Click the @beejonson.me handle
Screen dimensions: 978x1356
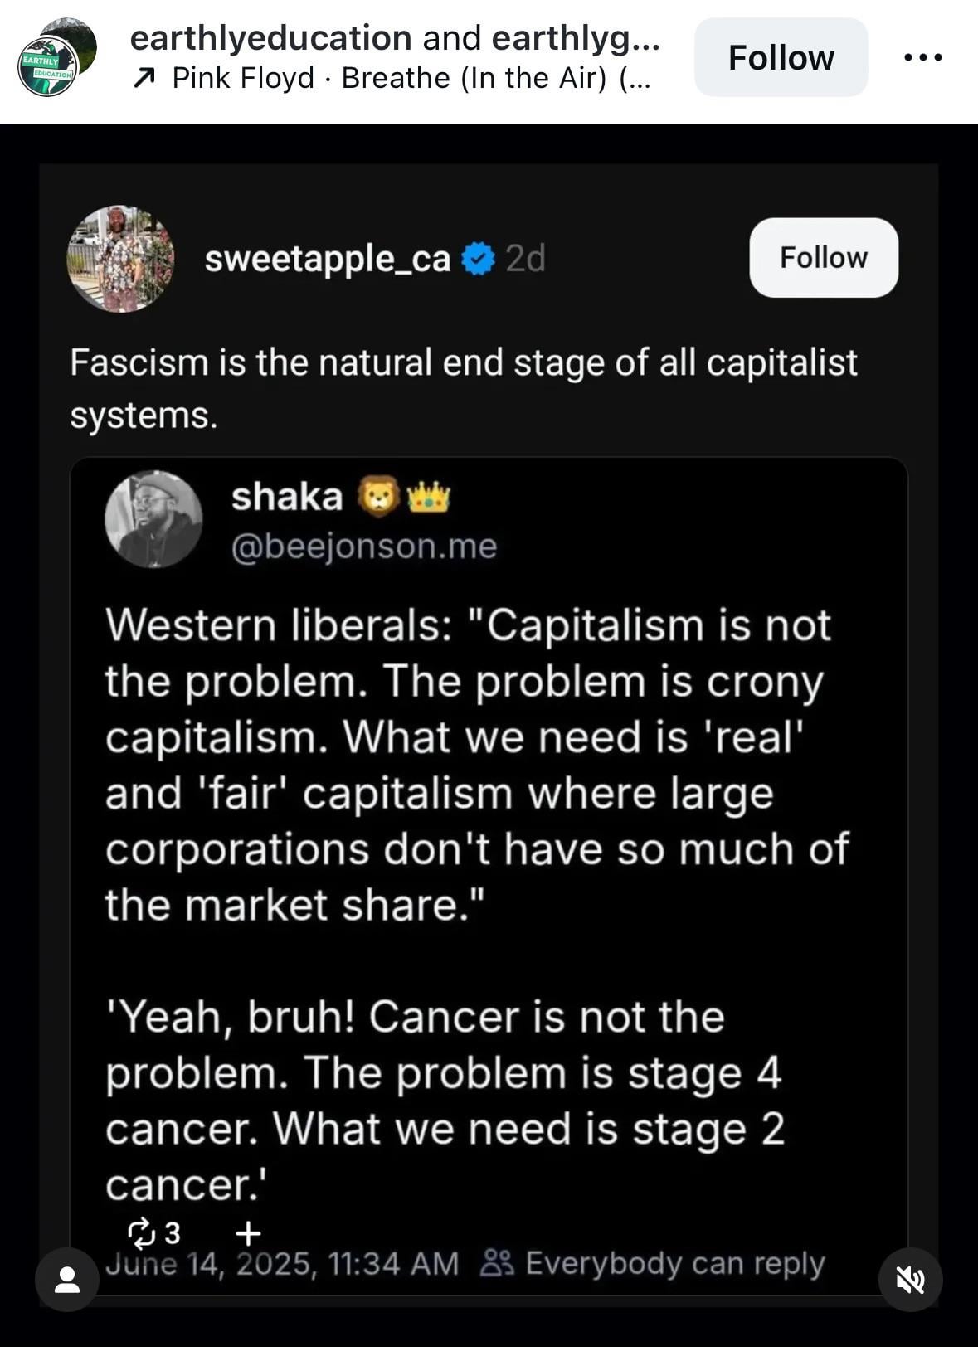tap(363, 547)
